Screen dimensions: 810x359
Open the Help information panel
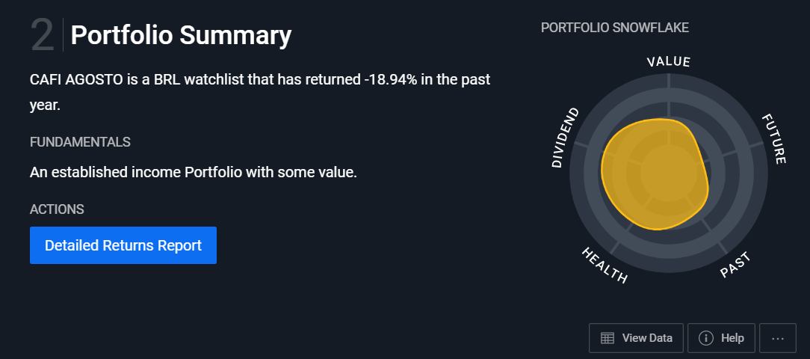721,338
